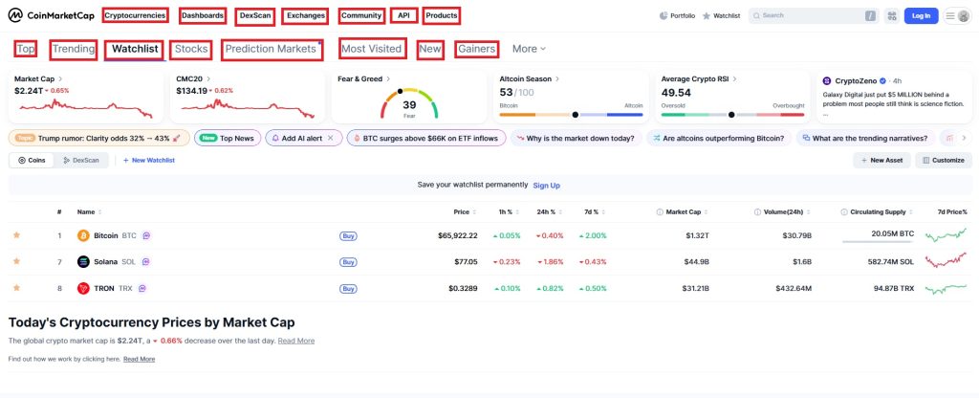Expand the More tabs dropdown
Screen dimensions: 979x398
pos(529,49)
